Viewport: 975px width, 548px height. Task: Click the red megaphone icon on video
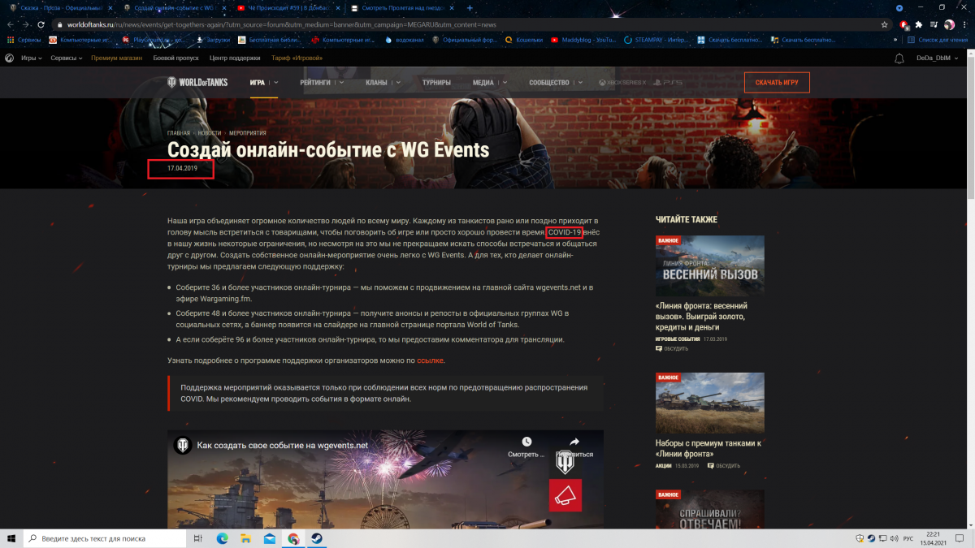(x=565, y=494)
